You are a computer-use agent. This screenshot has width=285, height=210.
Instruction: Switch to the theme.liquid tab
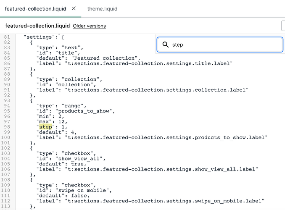[102, 8]
